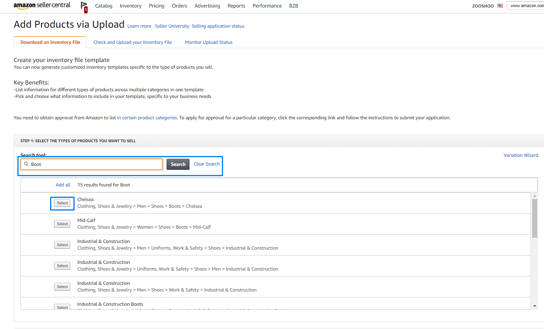544x329 pixels.
Task: Open the Seller University link
Action: coord(172,26)
